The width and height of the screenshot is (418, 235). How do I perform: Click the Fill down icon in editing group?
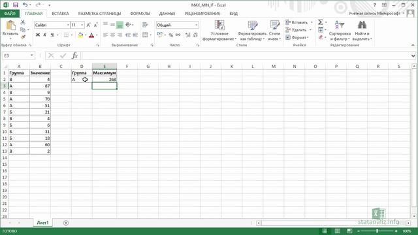click(321, 30)
